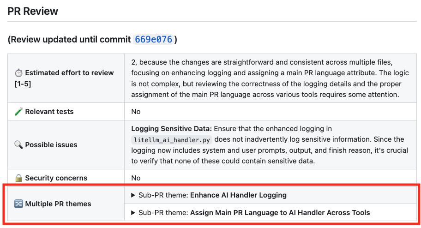Click the stopwatch icon beside Estimated effort
The width and height of the screenshot is (421, 228).
[19, 73]
